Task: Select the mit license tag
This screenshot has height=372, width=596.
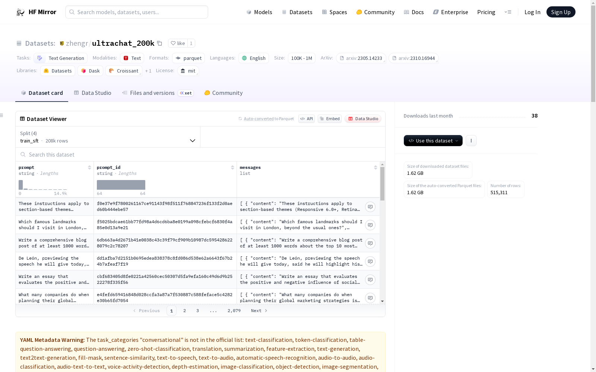Action: tap(188, 71)
